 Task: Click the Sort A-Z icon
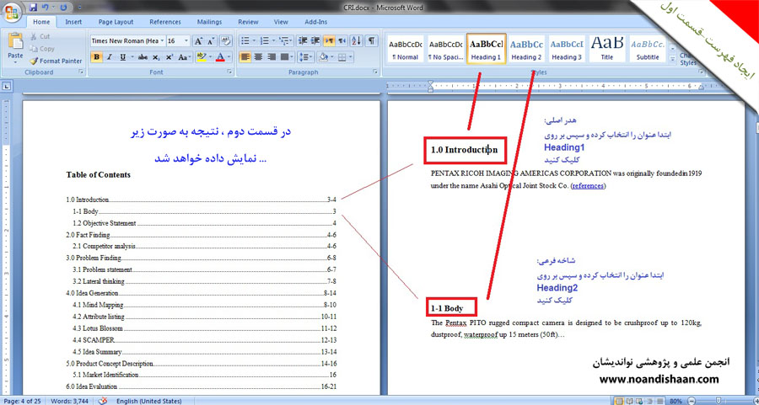(355, 40)
